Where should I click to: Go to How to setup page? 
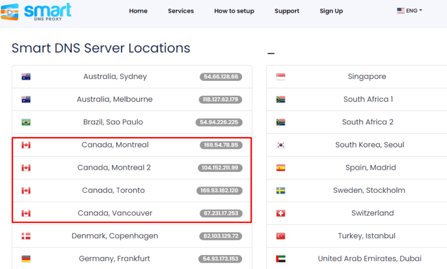(x=234, y=11)
